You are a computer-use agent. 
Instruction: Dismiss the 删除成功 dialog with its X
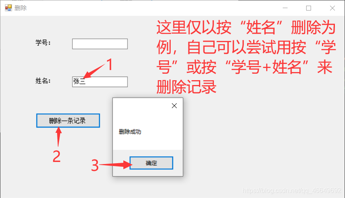click(x=174, y=106)
